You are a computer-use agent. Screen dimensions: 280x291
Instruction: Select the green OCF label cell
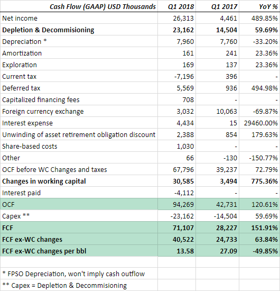(x=79, y=204)
